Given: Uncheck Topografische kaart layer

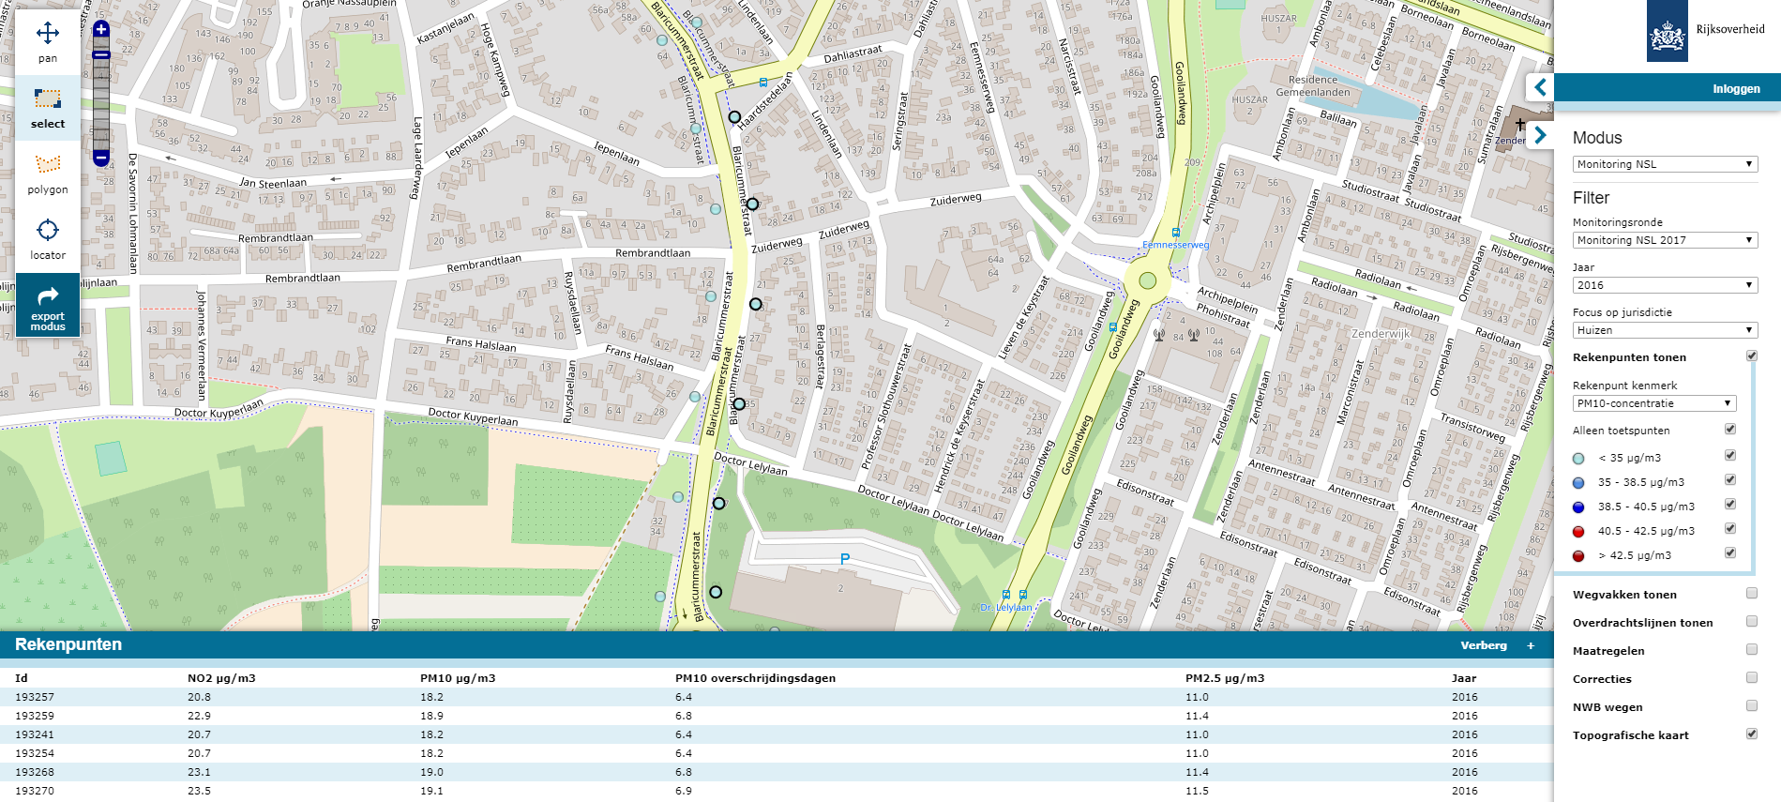Looking at the screenshot, I should [1751, 734].
